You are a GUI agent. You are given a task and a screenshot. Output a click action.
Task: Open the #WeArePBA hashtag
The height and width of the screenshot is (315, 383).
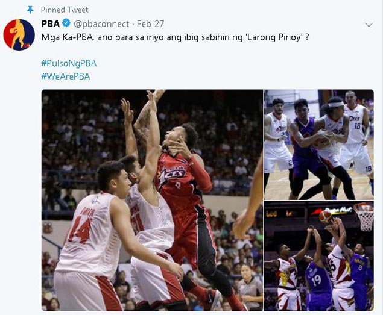[x=66, y=76]
